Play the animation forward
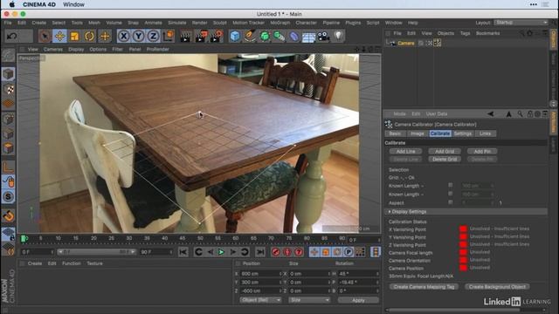559x314 pixels. 221,252
